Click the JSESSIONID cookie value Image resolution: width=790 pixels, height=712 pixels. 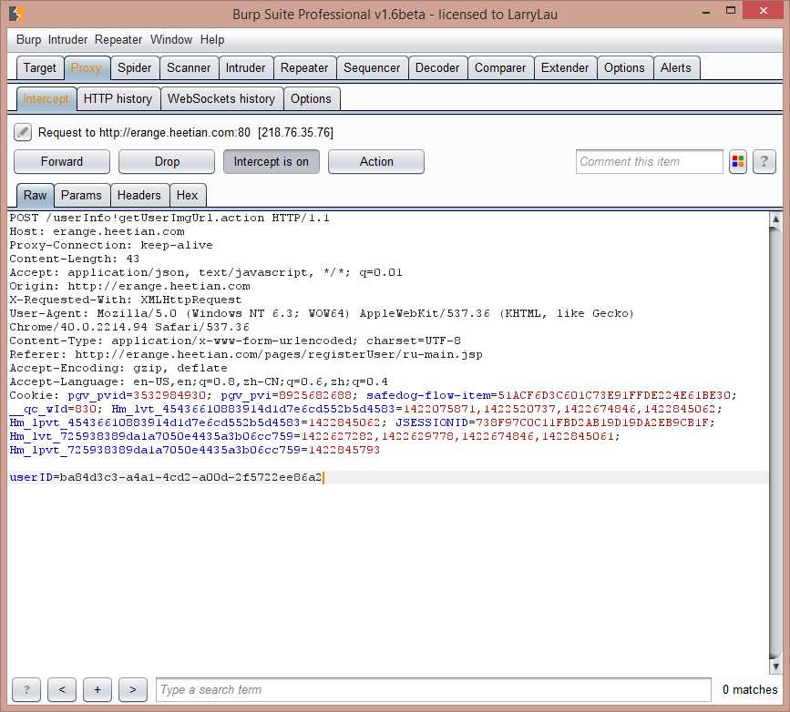[x=591, y=422]
